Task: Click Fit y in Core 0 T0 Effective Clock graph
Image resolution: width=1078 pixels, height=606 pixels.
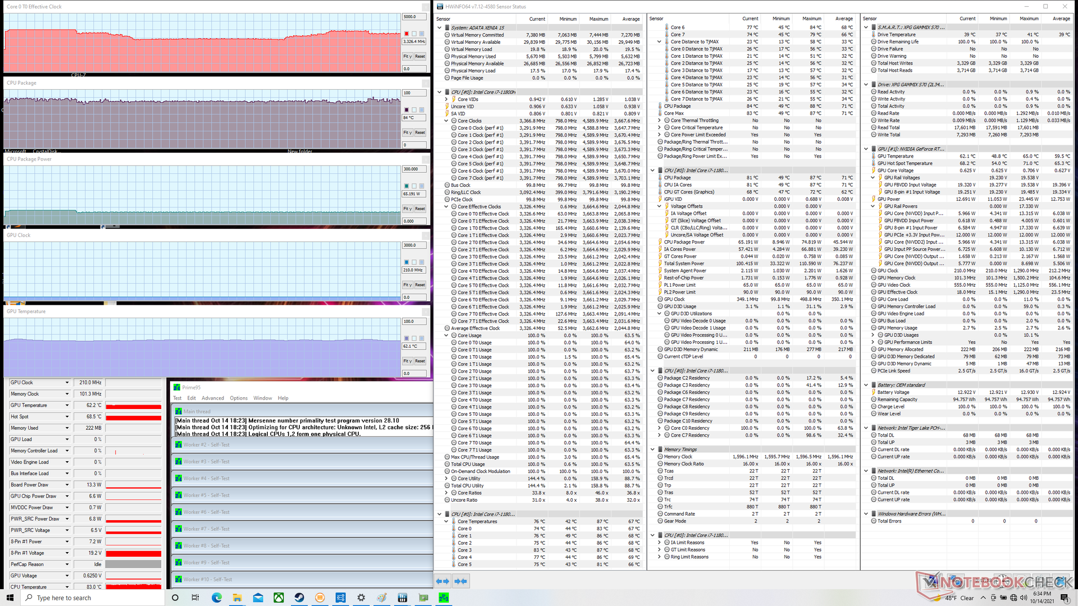Action: coord(408,57)
